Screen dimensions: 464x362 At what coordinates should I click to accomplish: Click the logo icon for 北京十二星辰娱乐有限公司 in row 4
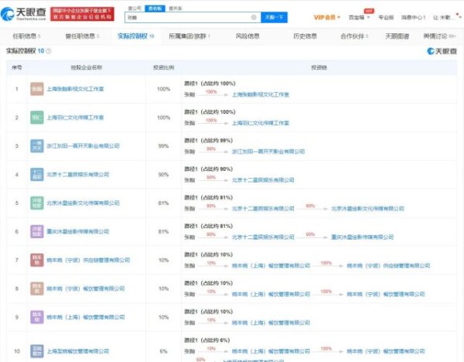[x=36, y=174]
